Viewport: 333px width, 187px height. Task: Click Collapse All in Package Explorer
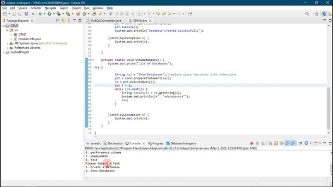click(x=58, y=21)
